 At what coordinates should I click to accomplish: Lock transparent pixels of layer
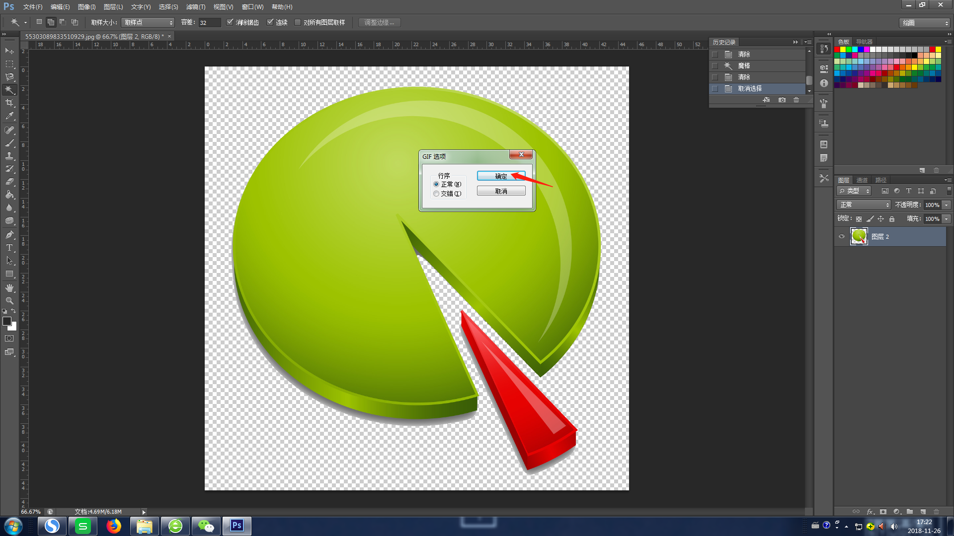859,219
